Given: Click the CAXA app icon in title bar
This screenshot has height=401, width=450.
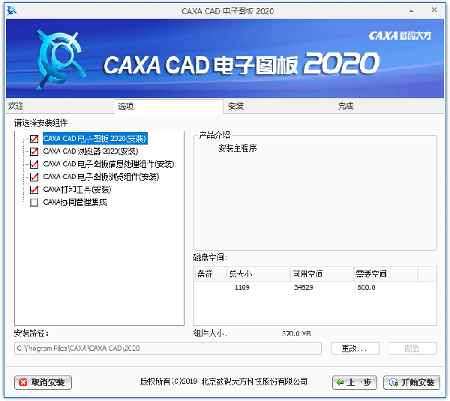Looking at the screenshot, I should [x=12, y=10].
